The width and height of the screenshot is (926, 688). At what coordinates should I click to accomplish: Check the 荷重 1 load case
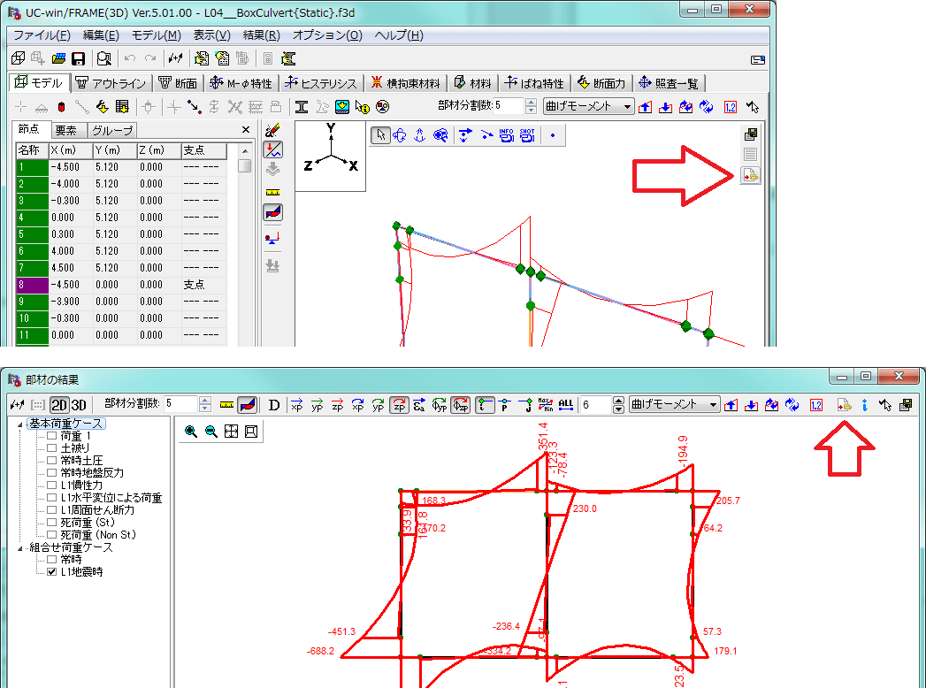(x=51, y=436)
